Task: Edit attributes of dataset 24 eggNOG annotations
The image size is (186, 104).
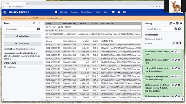Action: click(x=176, y=68)
